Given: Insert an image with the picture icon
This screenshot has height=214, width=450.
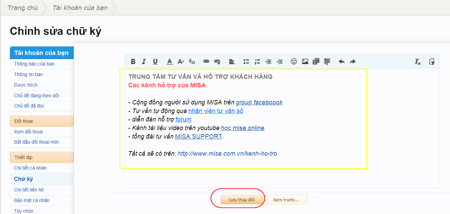Looking at the screenshot, I should pos(305,61).
